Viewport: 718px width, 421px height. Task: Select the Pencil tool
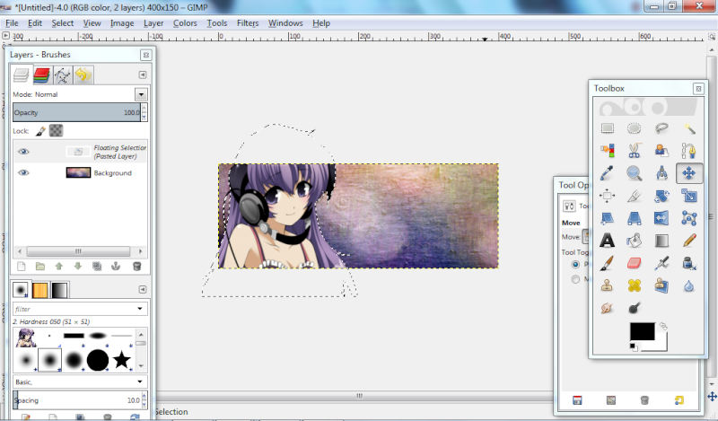click(688, 241)
